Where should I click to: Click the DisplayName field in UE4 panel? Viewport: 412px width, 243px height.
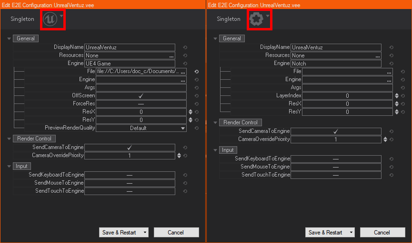point(130,47)
